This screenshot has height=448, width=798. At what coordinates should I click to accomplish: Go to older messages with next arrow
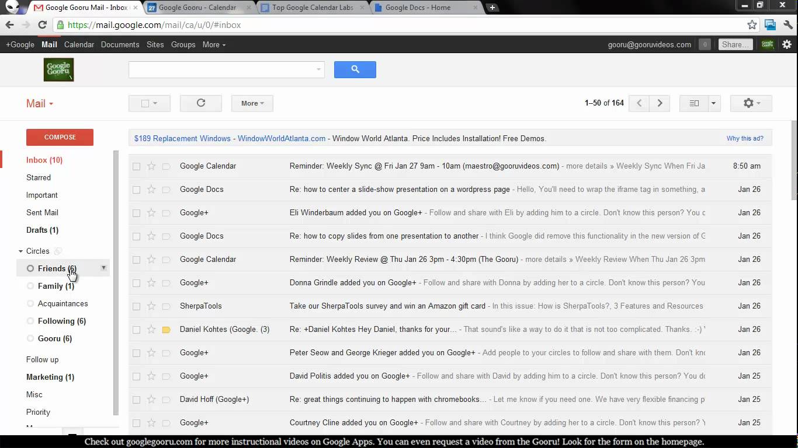[660, 103]
